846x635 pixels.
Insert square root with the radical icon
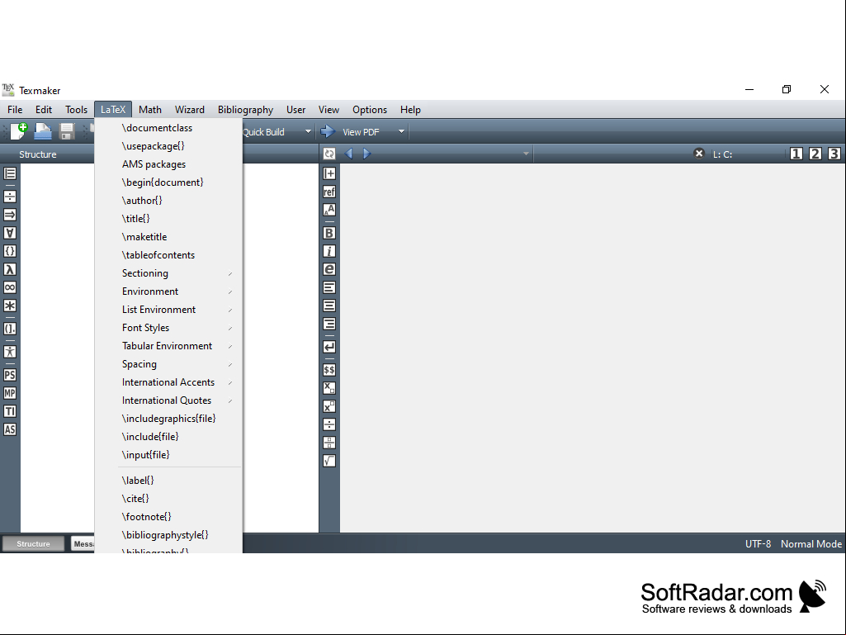point(329,461)
